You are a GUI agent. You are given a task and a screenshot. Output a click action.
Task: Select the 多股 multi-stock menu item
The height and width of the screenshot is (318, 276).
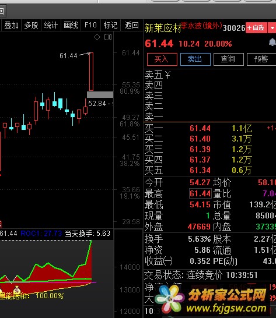pyautogui.click(x=31, y=26)
